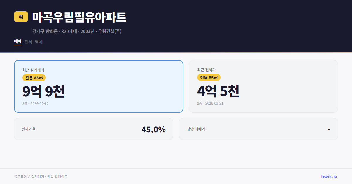Select the 전세가 card to highlight it
This screenshot has height=184, width=352.
pyautogui.click(x=263, y=86)
